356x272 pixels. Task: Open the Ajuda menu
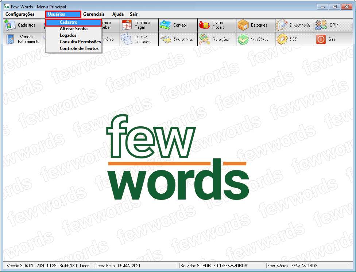[x=118, y=14]
